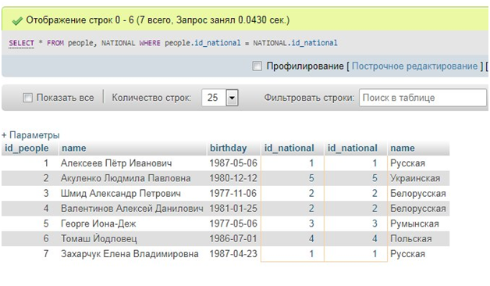Select cell Акуленко Людмила Павловна
The height and width of the screenshot is (286, 490).
tap(126, 178)
